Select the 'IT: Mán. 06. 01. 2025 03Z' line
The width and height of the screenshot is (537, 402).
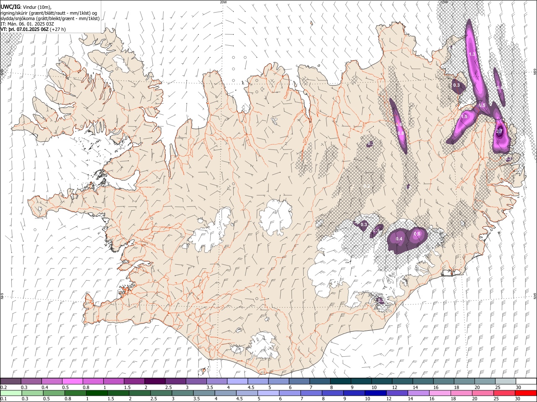(27, 24)
